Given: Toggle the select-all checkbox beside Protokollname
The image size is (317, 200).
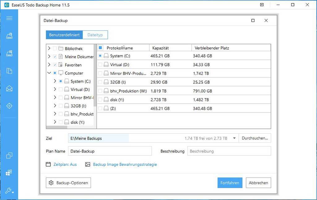Looking at the screenshot, I should click(100, 48).
